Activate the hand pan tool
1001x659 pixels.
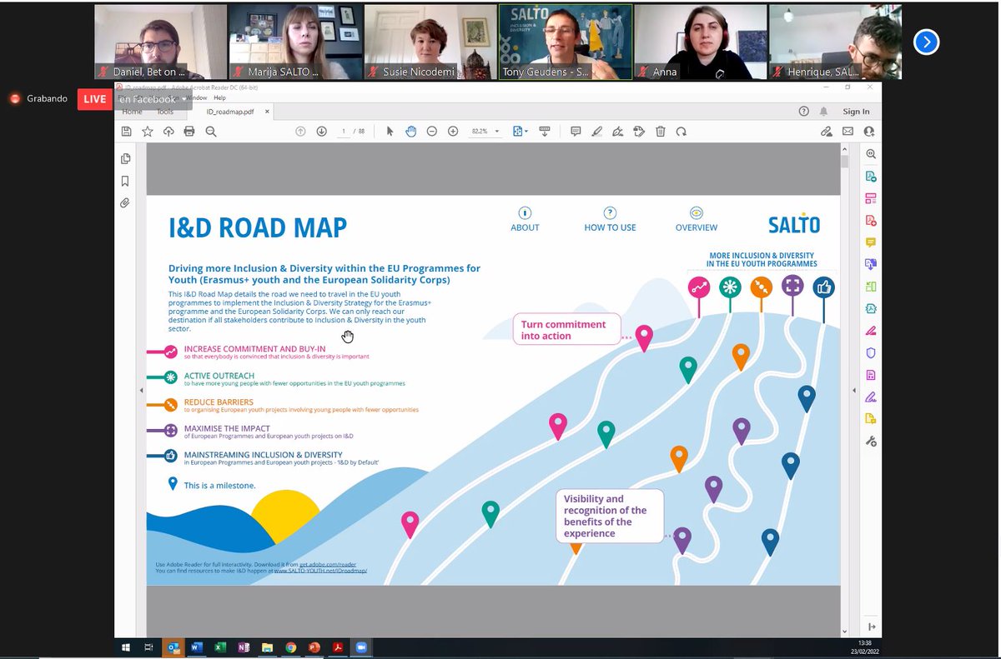(410, 131)
